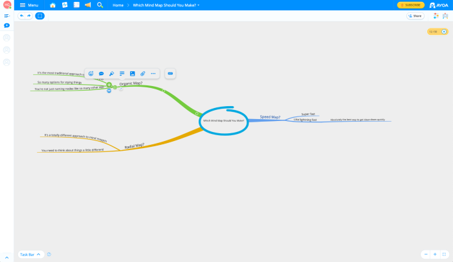Expand the Task Bar

30,254
